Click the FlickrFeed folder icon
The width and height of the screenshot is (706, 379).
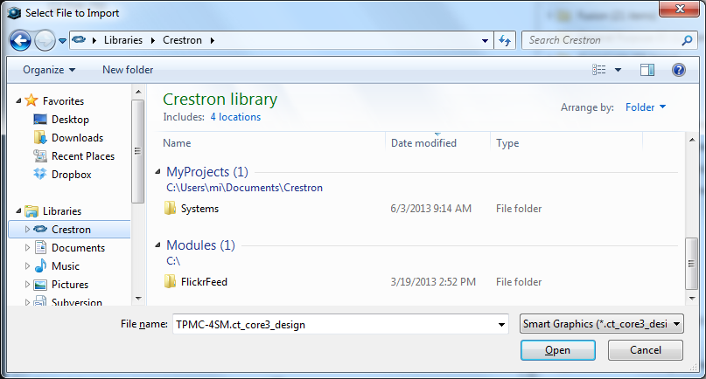point(170,281)
